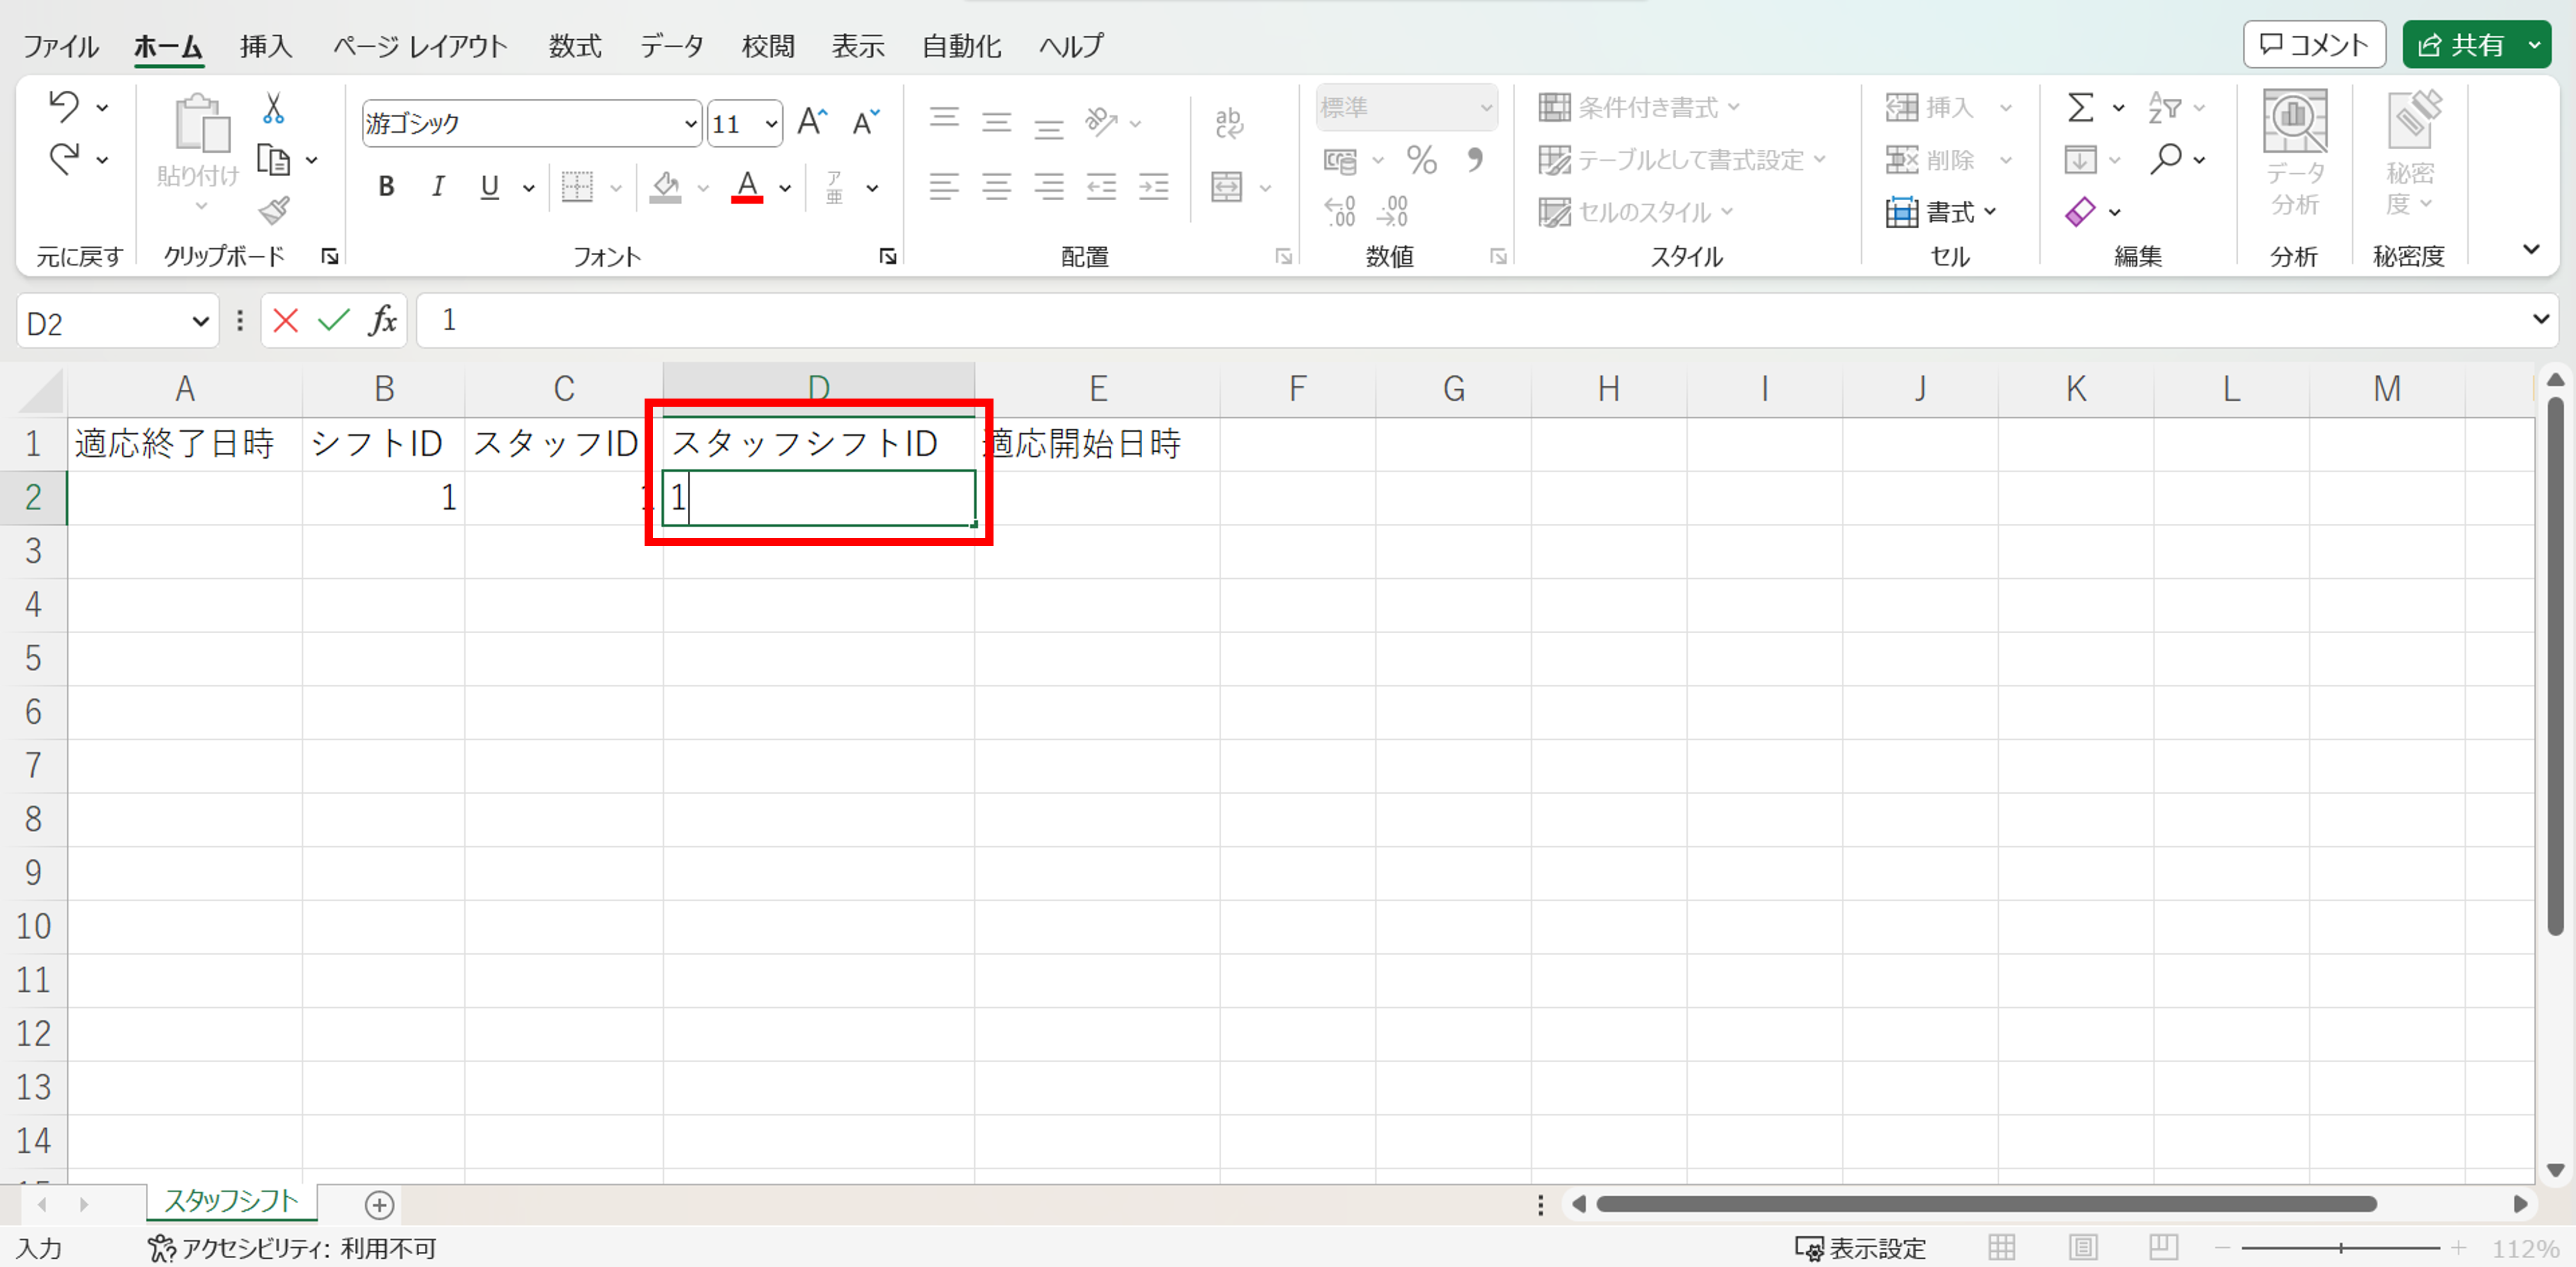2576x1267 pixels.
Task: Click the Fill down arrow icon
Action: 2080,159
